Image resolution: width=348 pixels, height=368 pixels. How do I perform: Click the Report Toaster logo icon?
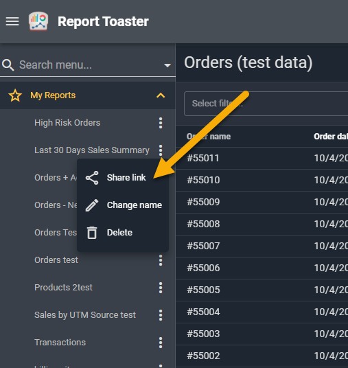coord(38,21)
